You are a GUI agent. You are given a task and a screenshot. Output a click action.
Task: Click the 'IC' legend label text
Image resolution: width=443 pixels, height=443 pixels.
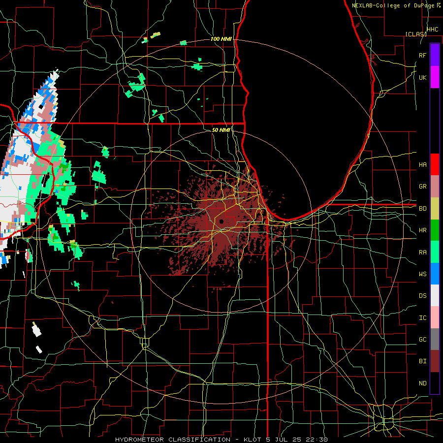click(423, 318)
